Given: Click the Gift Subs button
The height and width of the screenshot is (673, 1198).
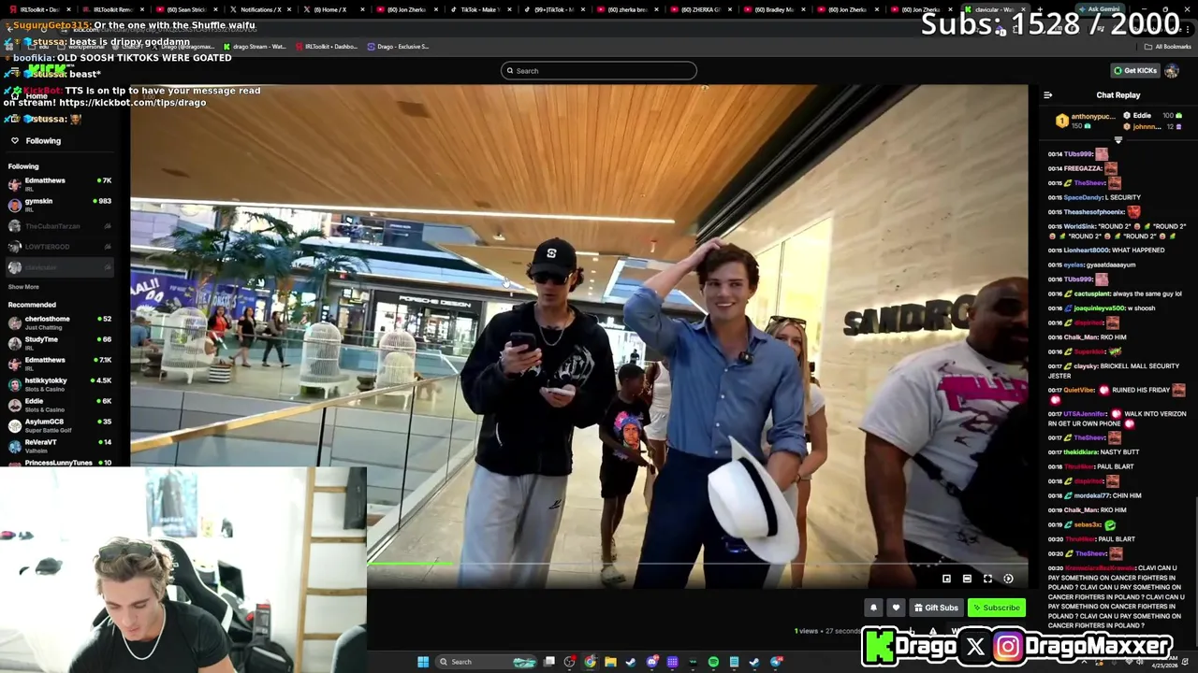Looking at the screenshot, I should coord(936,608).
